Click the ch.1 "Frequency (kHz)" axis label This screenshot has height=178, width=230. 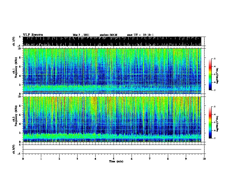[16, 67]
